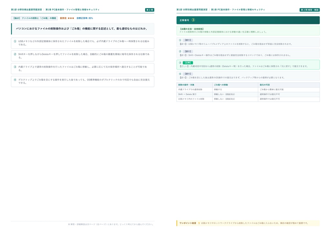The image size is (331, 234).
Task: Click the three importance stars after 重要度
Action: [x=71, y=18]
